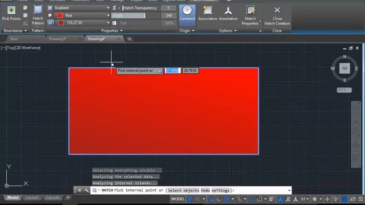Open the Gradient hatch type dropdown
The width and height of the screenshot is (365, 205).
[108, 8]
